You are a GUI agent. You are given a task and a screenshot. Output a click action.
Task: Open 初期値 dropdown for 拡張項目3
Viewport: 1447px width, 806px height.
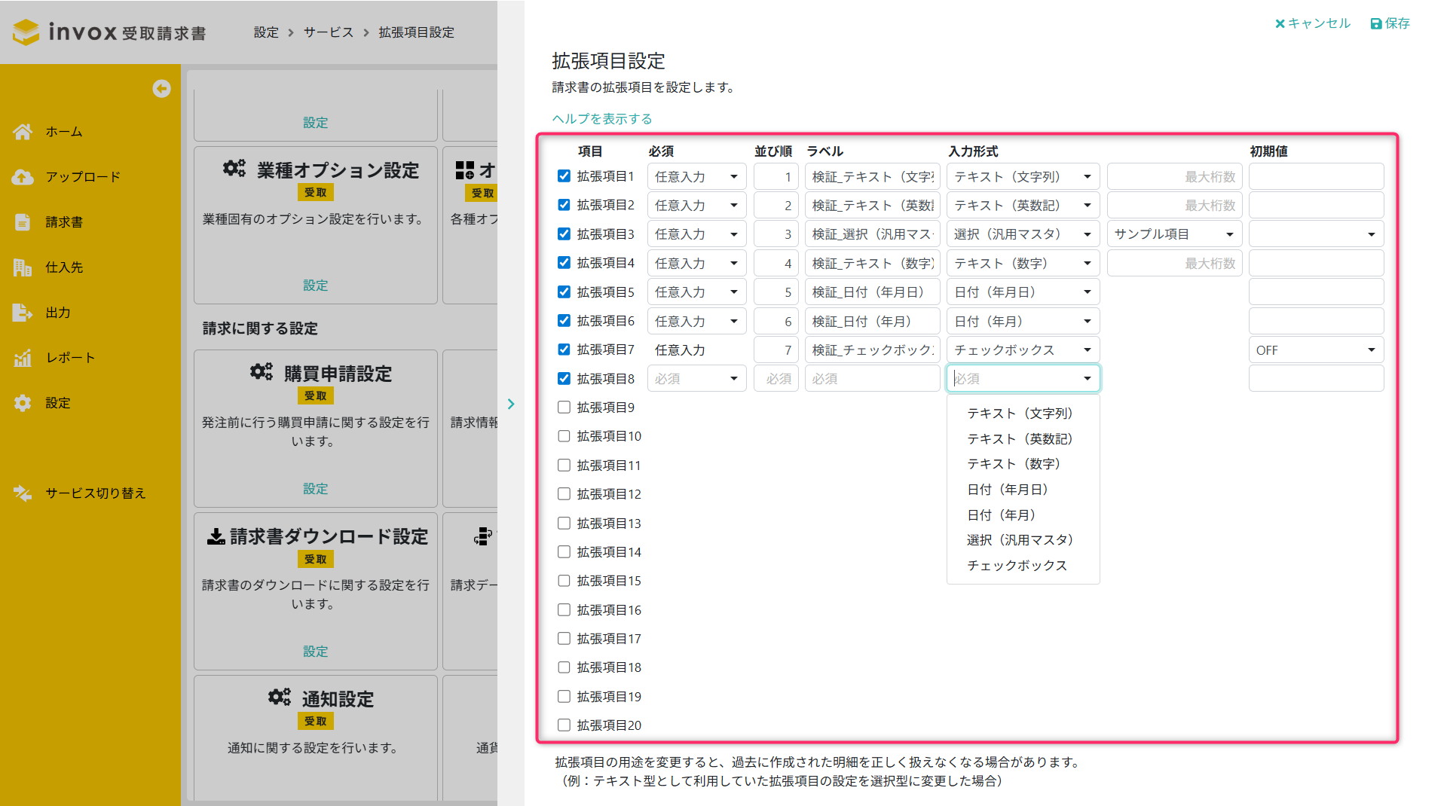tap(1316, 234)
